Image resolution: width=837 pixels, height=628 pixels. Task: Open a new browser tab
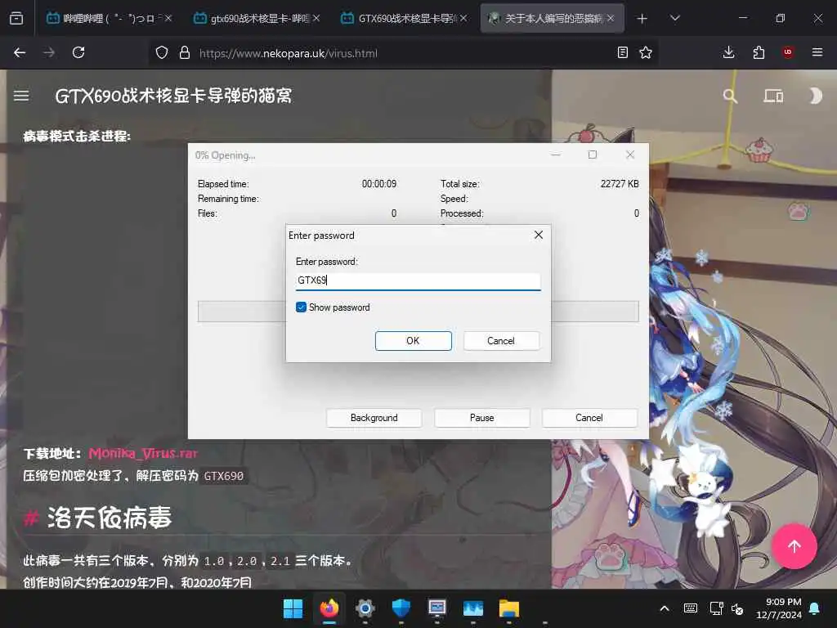click(642, 18)
